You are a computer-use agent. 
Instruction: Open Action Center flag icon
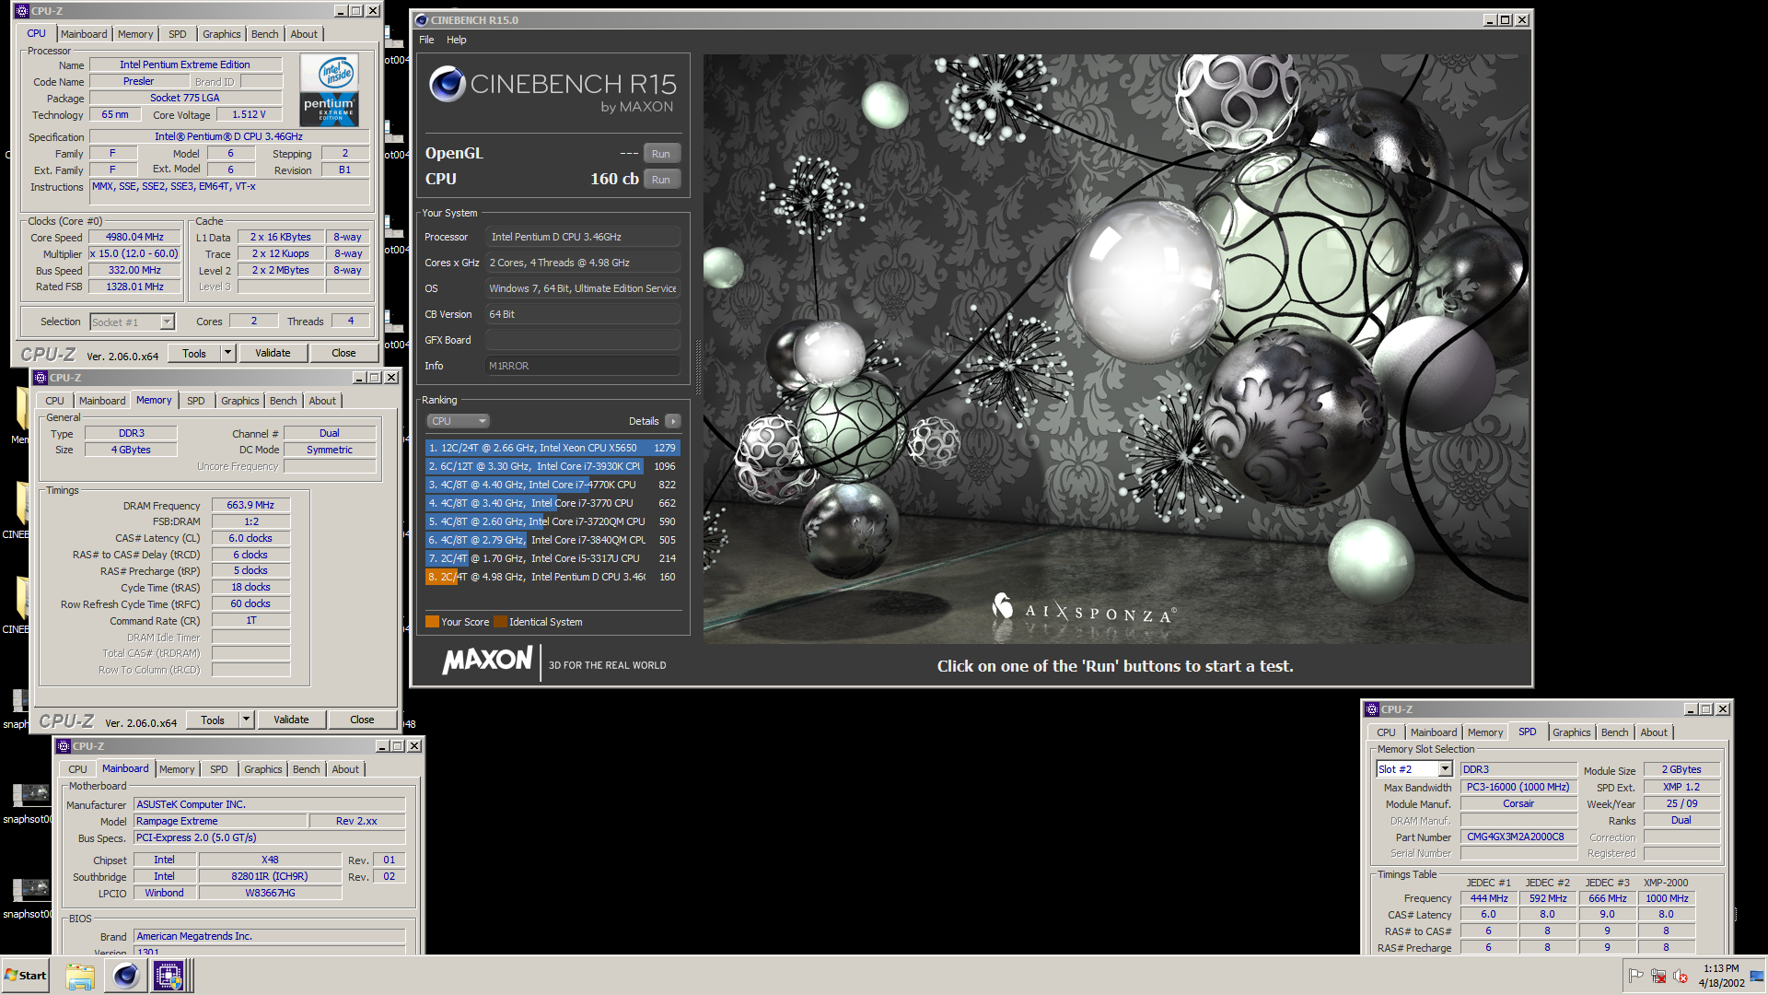1636,976
